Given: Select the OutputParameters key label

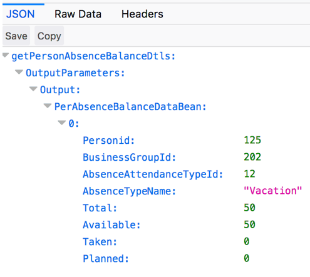Looking at the screenshot, I should click(x=75, y=73).
